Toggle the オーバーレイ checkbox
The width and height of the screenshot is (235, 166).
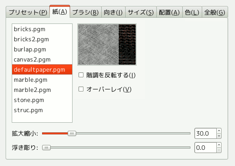(x=81, y=89)
